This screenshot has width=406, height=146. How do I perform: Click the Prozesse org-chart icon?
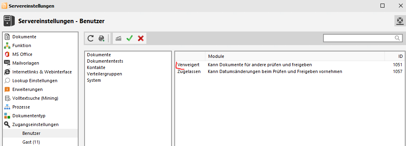pos(7,107)
